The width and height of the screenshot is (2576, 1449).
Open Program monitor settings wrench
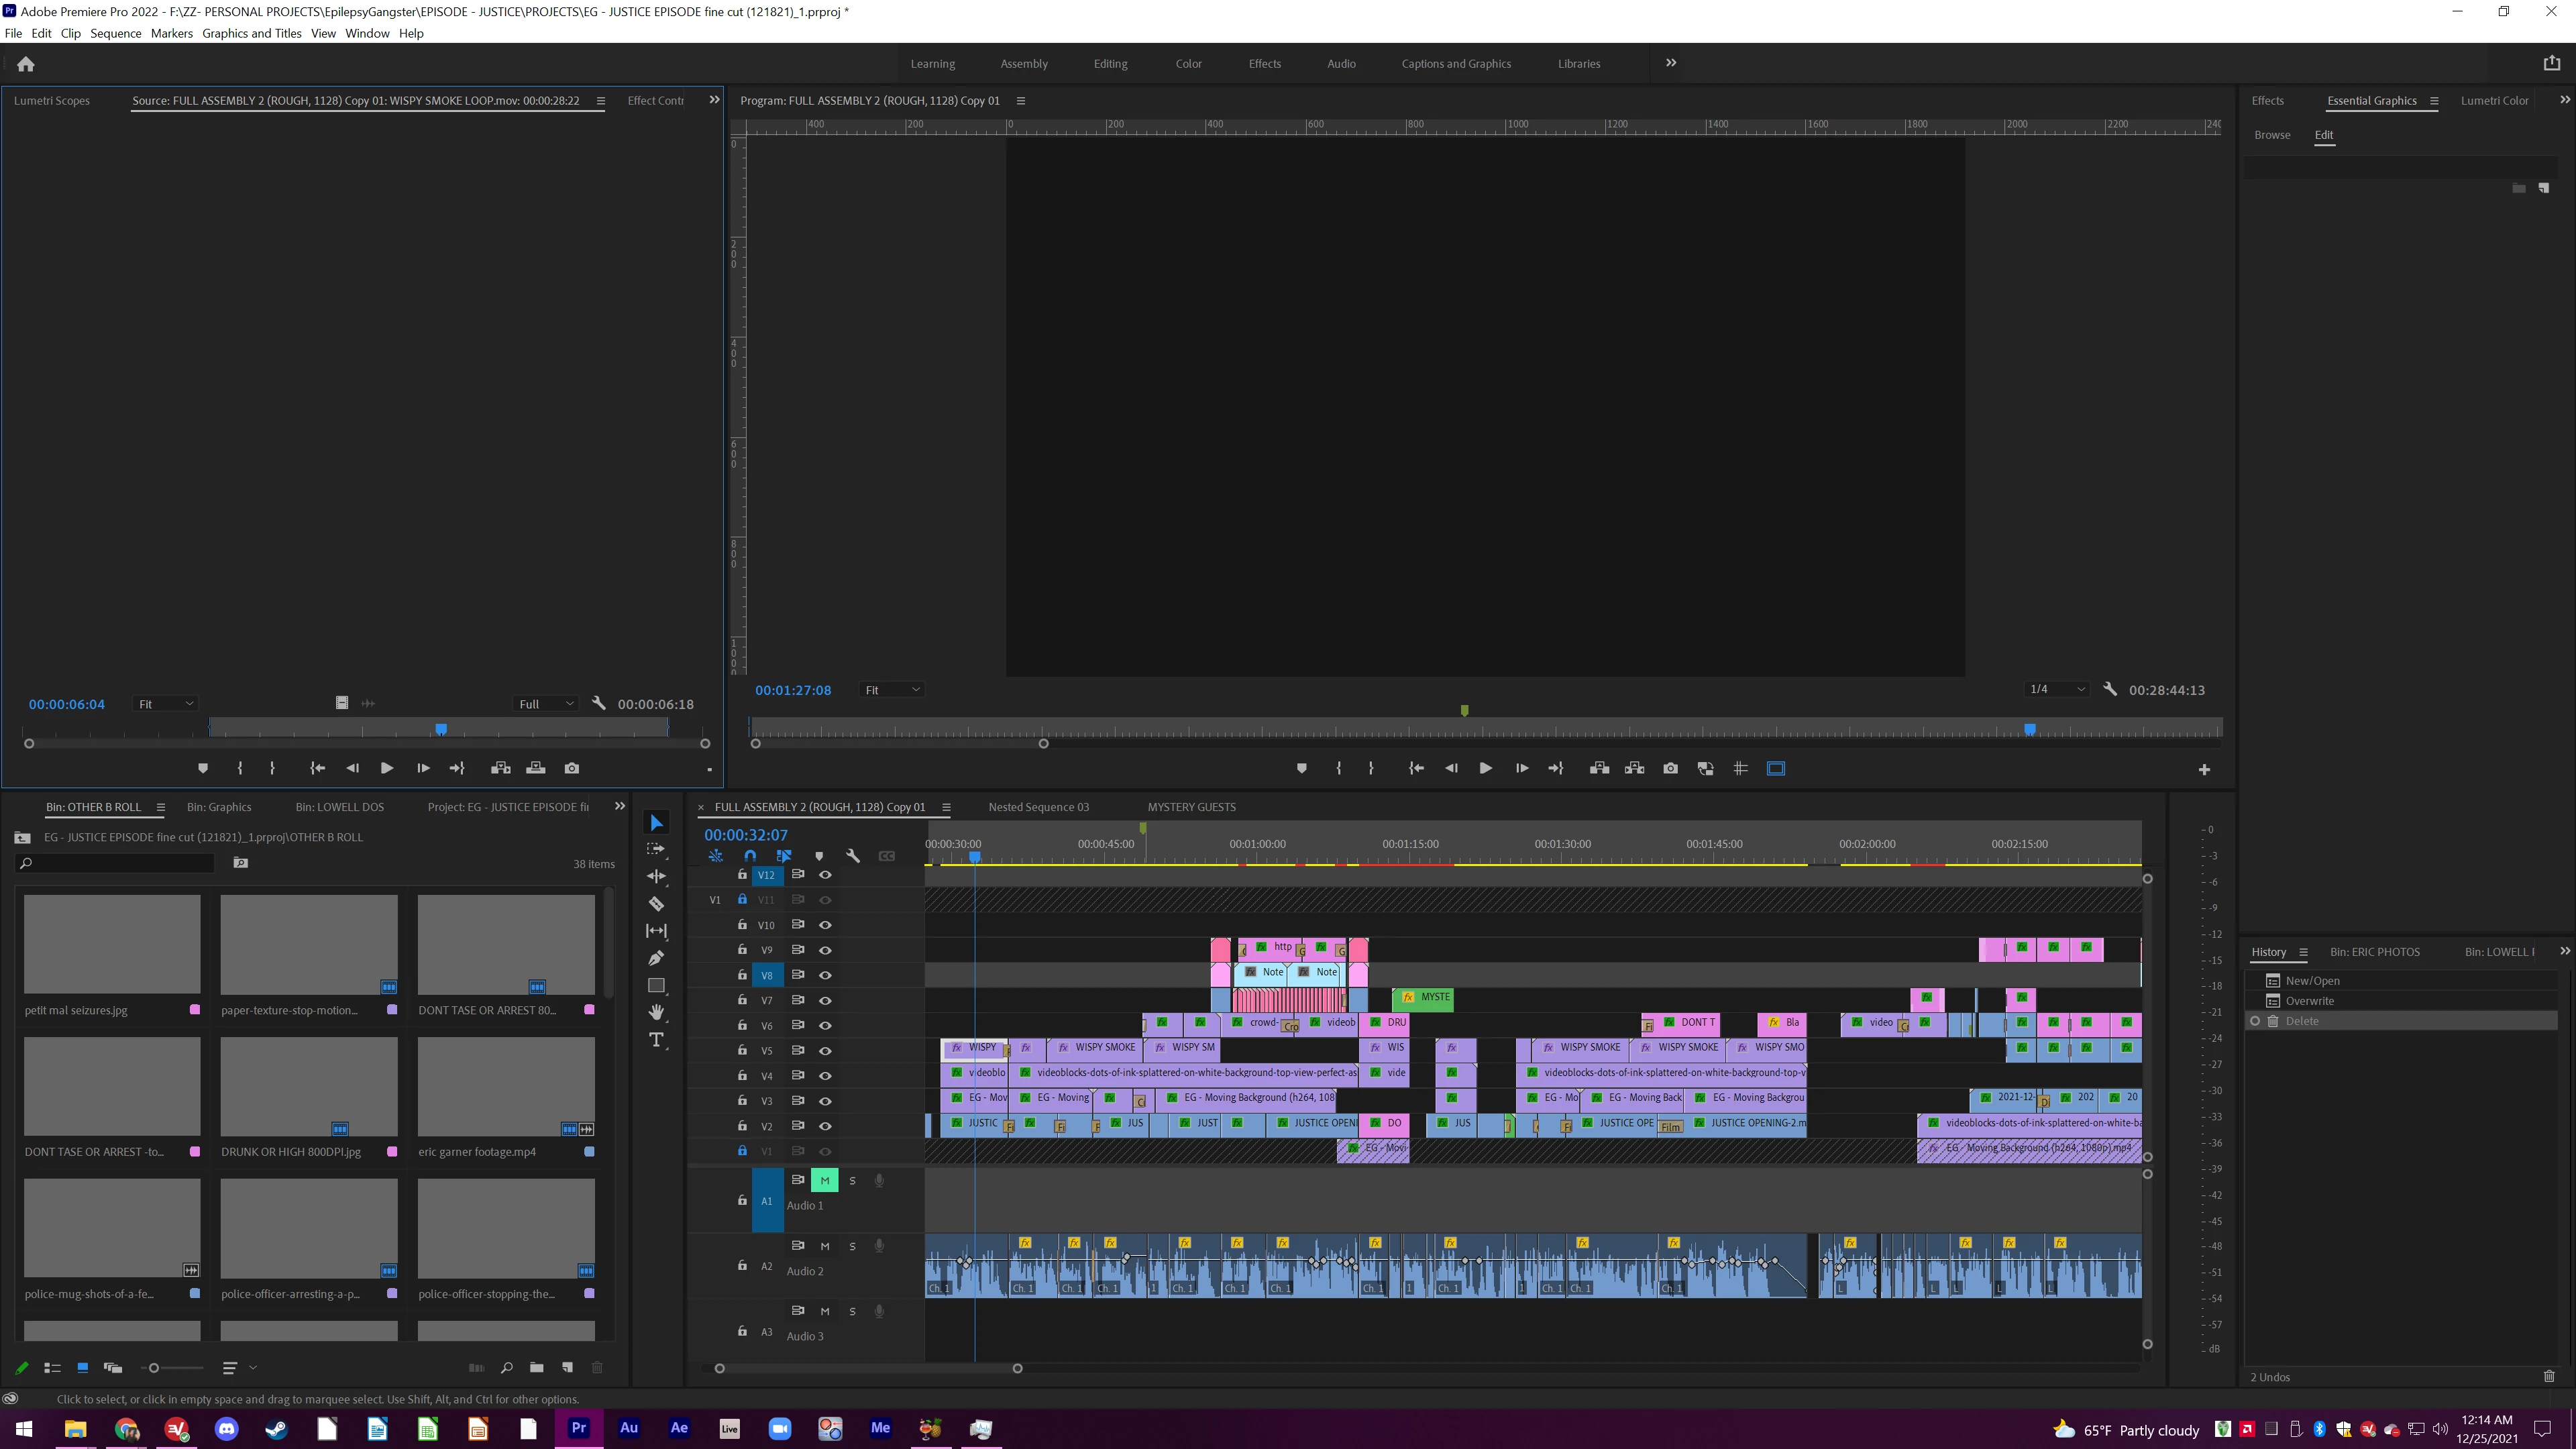pyautogui.click(x=2110, y=689)
